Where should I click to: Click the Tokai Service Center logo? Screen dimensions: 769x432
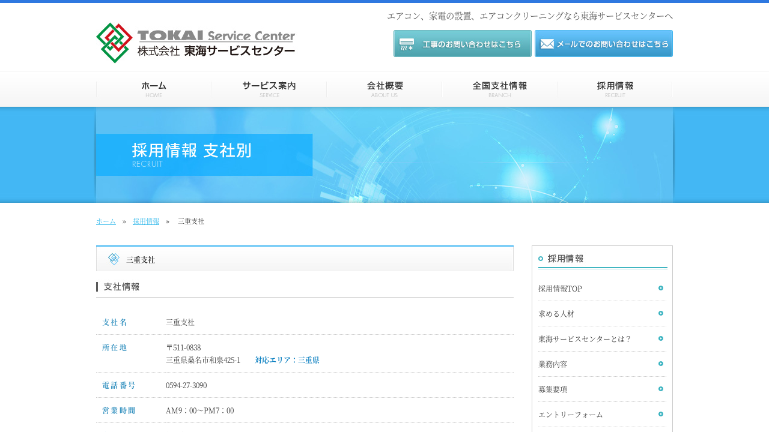coord(195,43)
